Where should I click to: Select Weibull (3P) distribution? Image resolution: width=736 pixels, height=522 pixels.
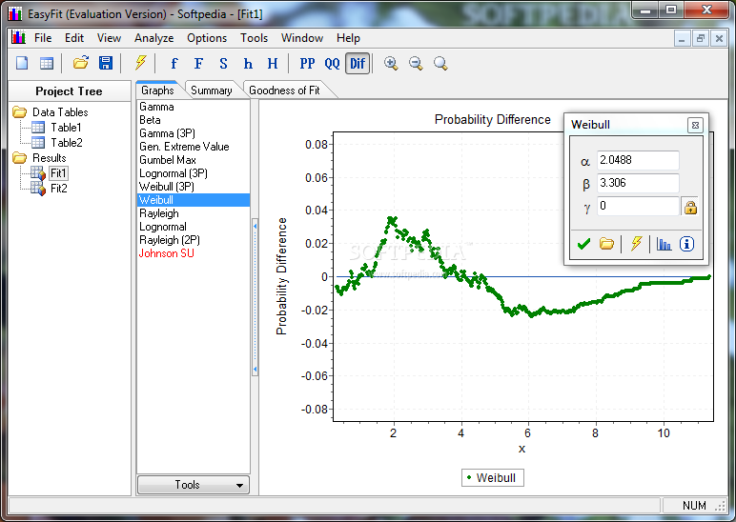194,187
